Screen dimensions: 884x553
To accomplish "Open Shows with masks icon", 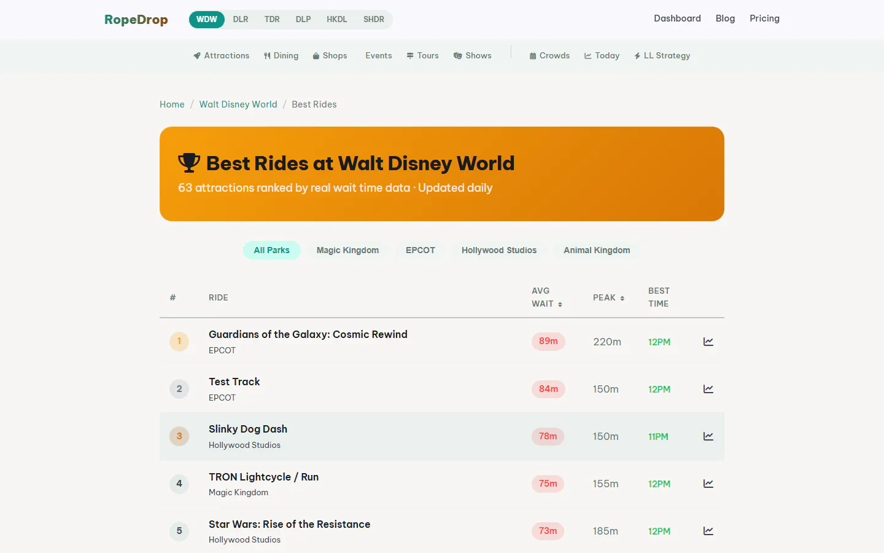I will pyautogui.click(x=473, y=55).
